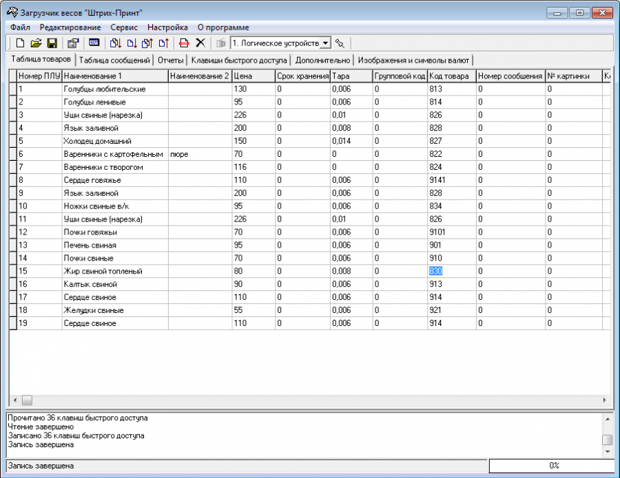Viewport: 620px width, 478px height.
Task: Click the cell 'Печень свиная'
Action: (115, 245)
